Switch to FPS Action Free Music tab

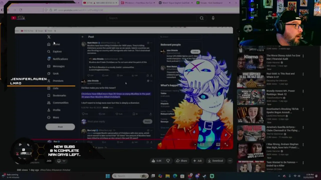click(x=138, y=3)
